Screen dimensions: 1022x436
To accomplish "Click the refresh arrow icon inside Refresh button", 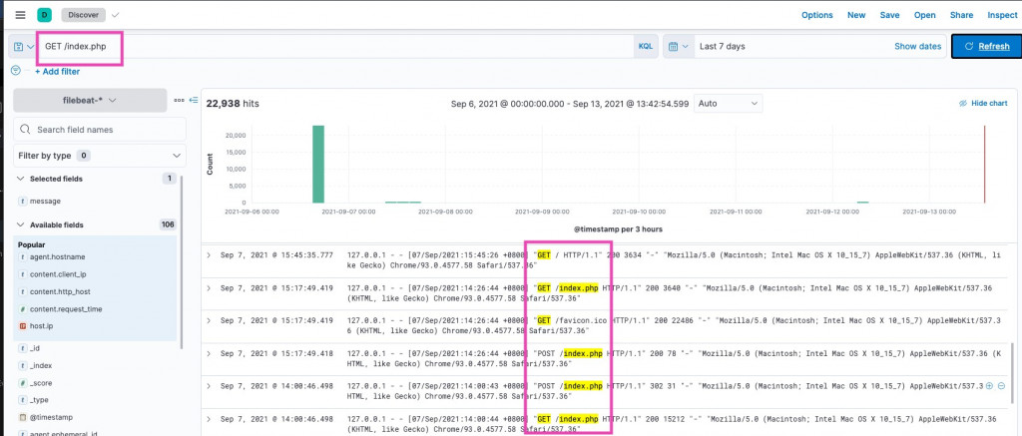I will 968,46.
